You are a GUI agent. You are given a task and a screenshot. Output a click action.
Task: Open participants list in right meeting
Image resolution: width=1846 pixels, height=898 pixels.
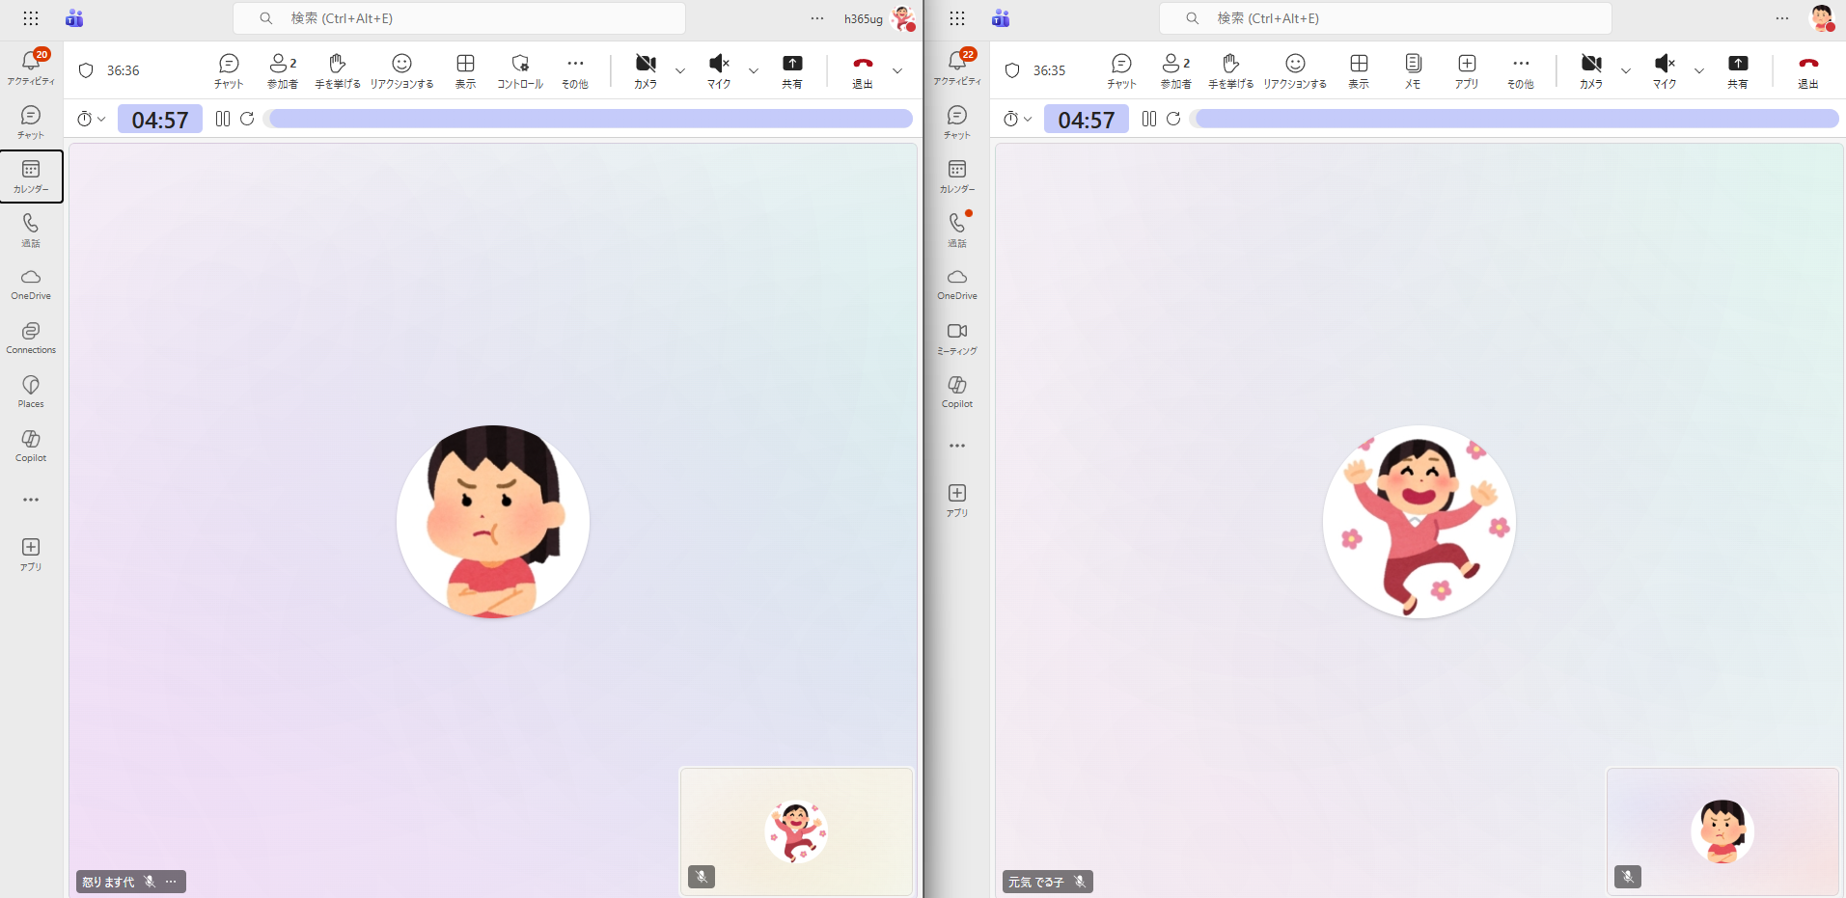[1175, 70]
